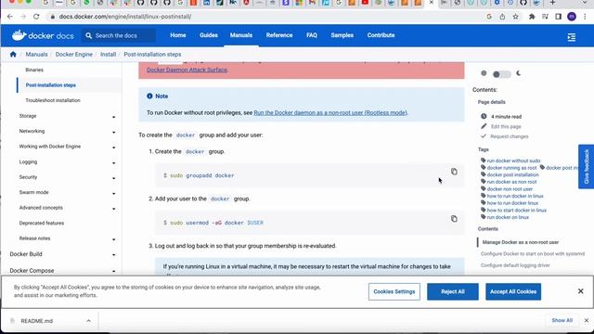Expand the Release notes section
Image resolution: width=594 pixels, height=334 pixels.
coord(113,239)
